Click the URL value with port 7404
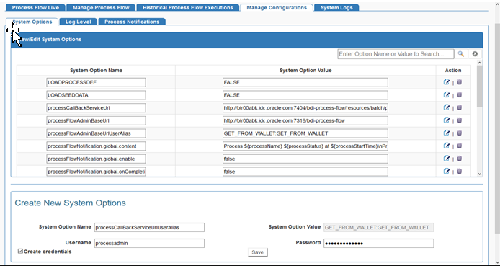 click(305, 108)
